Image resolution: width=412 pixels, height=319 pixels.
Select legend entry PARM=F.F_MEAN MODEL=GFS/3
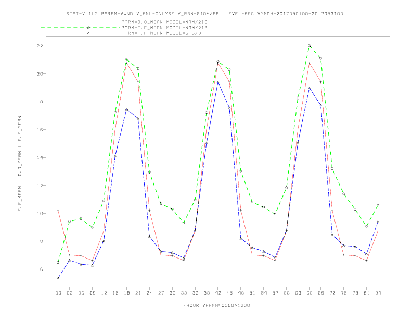point(161,33)
